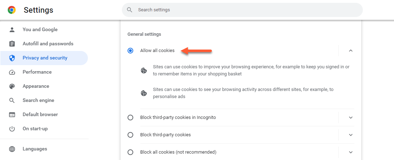Image resolution: width=394 pixels, height=160 pixels.
Task: Select the Allow all cookies radio button
Action: [x=130, y=51]
